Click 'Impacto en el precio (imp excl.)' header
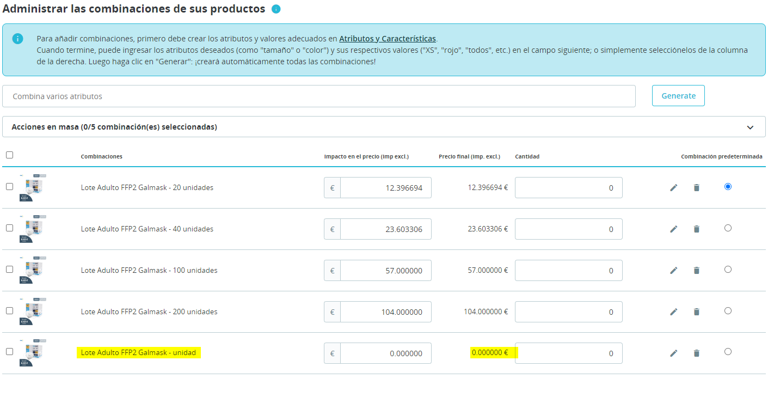The height and width of the screenshot is (403, 774). (x=366, y=156)
